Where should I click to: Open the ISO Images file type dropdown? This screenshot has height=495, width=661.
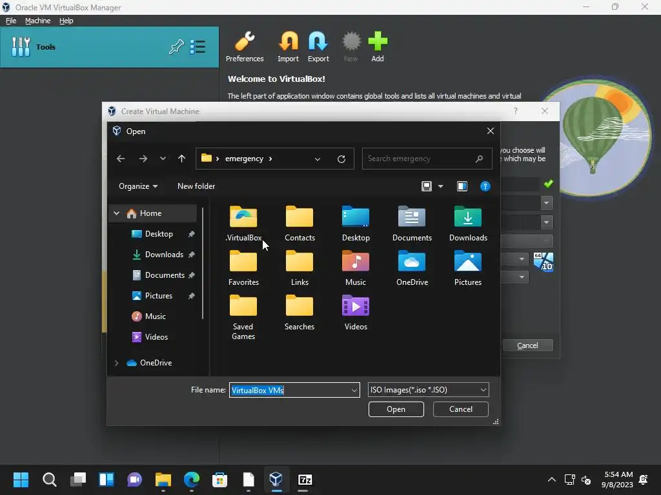tap(429, 390)
